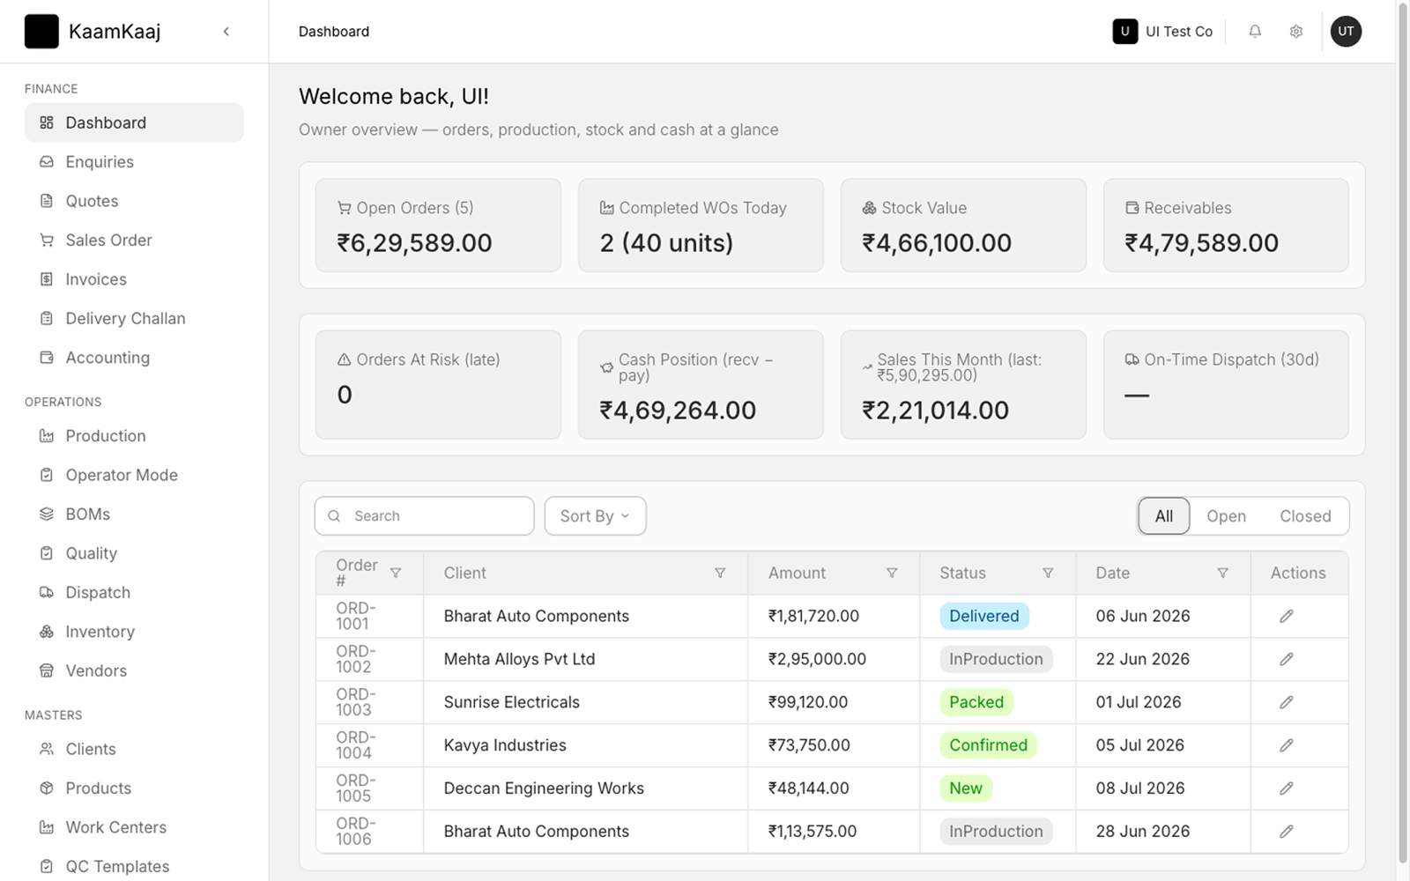Open the Sales This Month card
1410x881 pixels.
pyautogui.click(x=963, y=385)
